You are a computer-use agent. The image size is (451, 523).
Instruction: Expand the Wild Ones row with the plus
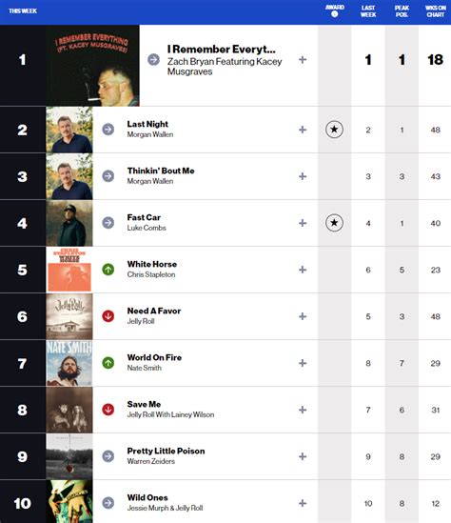coord(303,503)
